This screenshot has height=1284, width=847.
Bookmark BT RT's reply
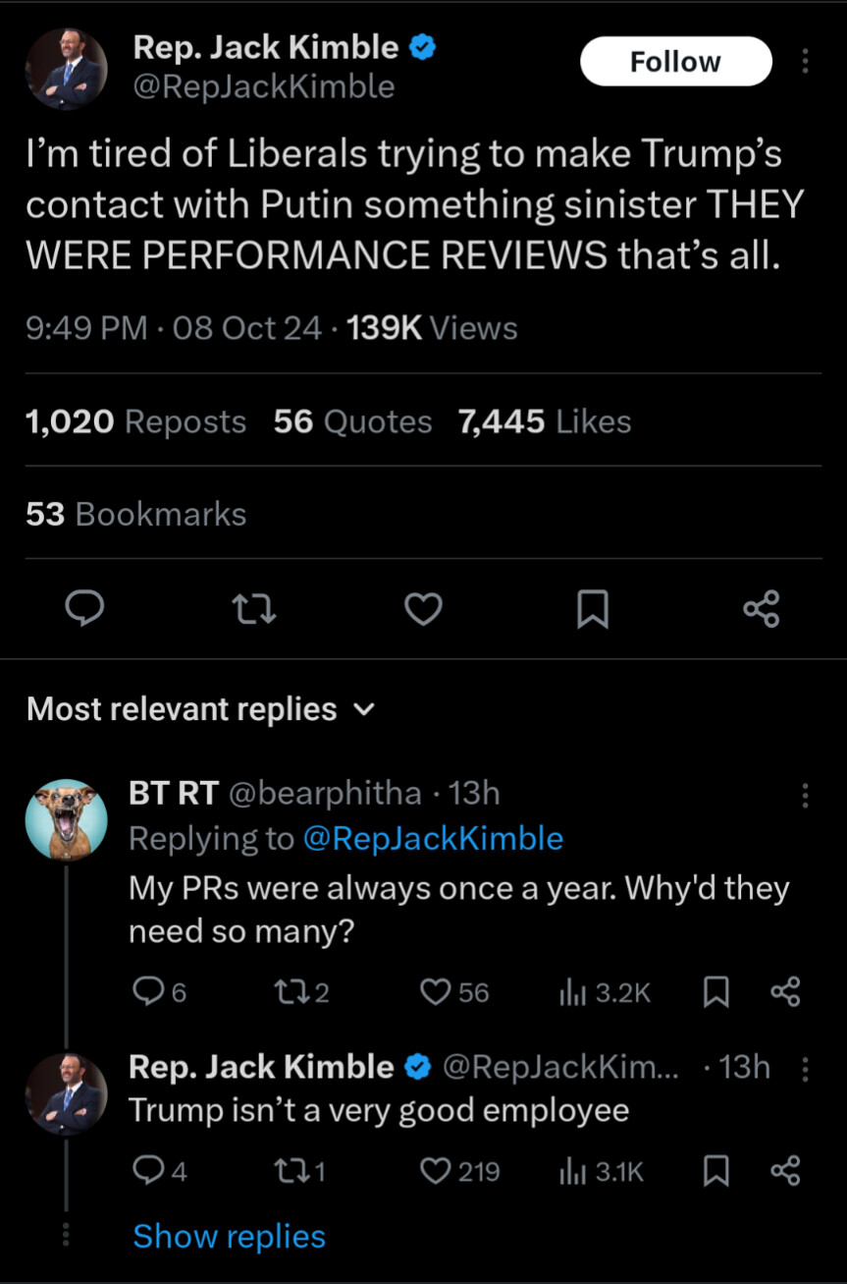(x=716, y=992)
